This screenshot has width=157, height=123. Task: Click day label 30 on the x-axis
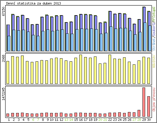point(149,120)
